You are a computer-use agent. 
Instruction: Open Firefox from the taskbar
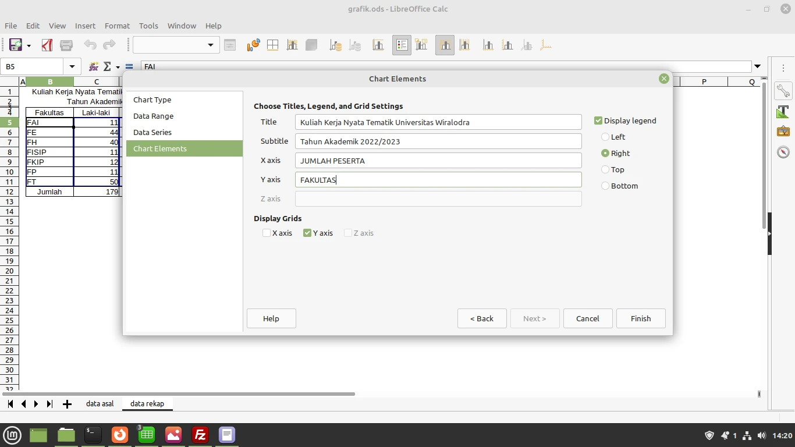point(120,435)
